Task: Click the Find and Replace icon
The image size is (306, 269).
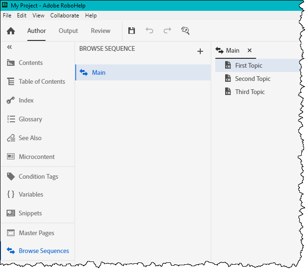Action: pyautogui.click(x=185, y=31)
